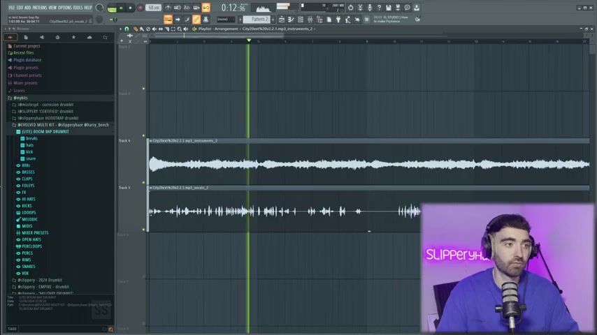Expand the @slippery - 2024 Drumkit folder
597x335 pixels.
click(39, 280)
